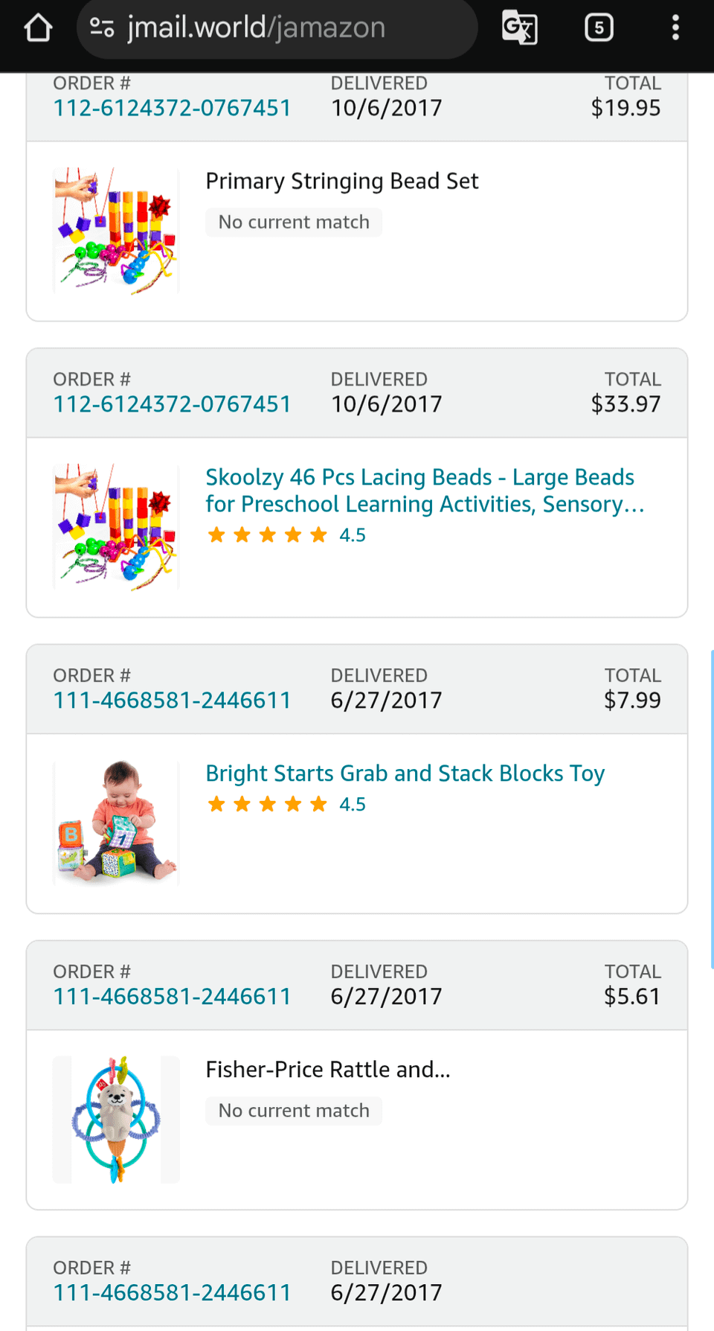The height and width of the screenshot is (1331, 714).
Task: Tap the Primary Stringing Bead Set product image
Action: (116, 231)
